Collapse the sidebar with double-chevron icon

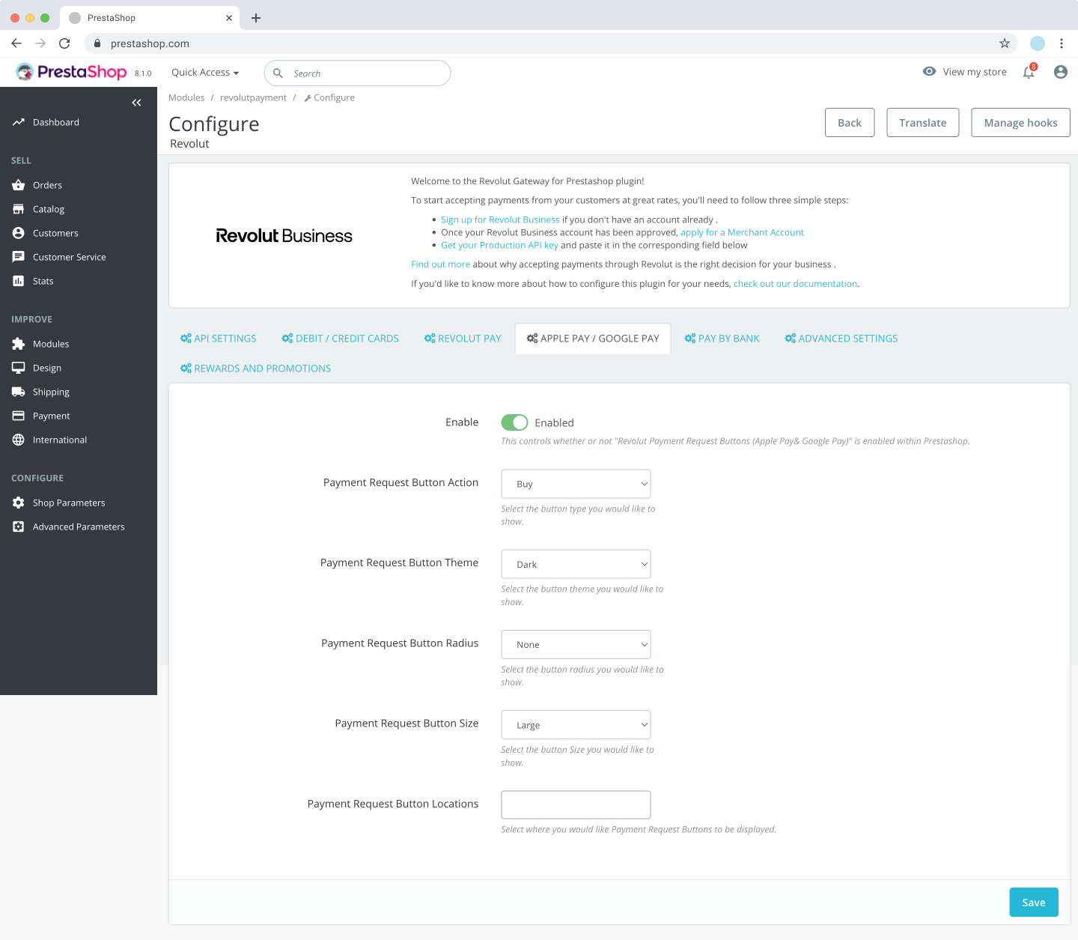136,103
